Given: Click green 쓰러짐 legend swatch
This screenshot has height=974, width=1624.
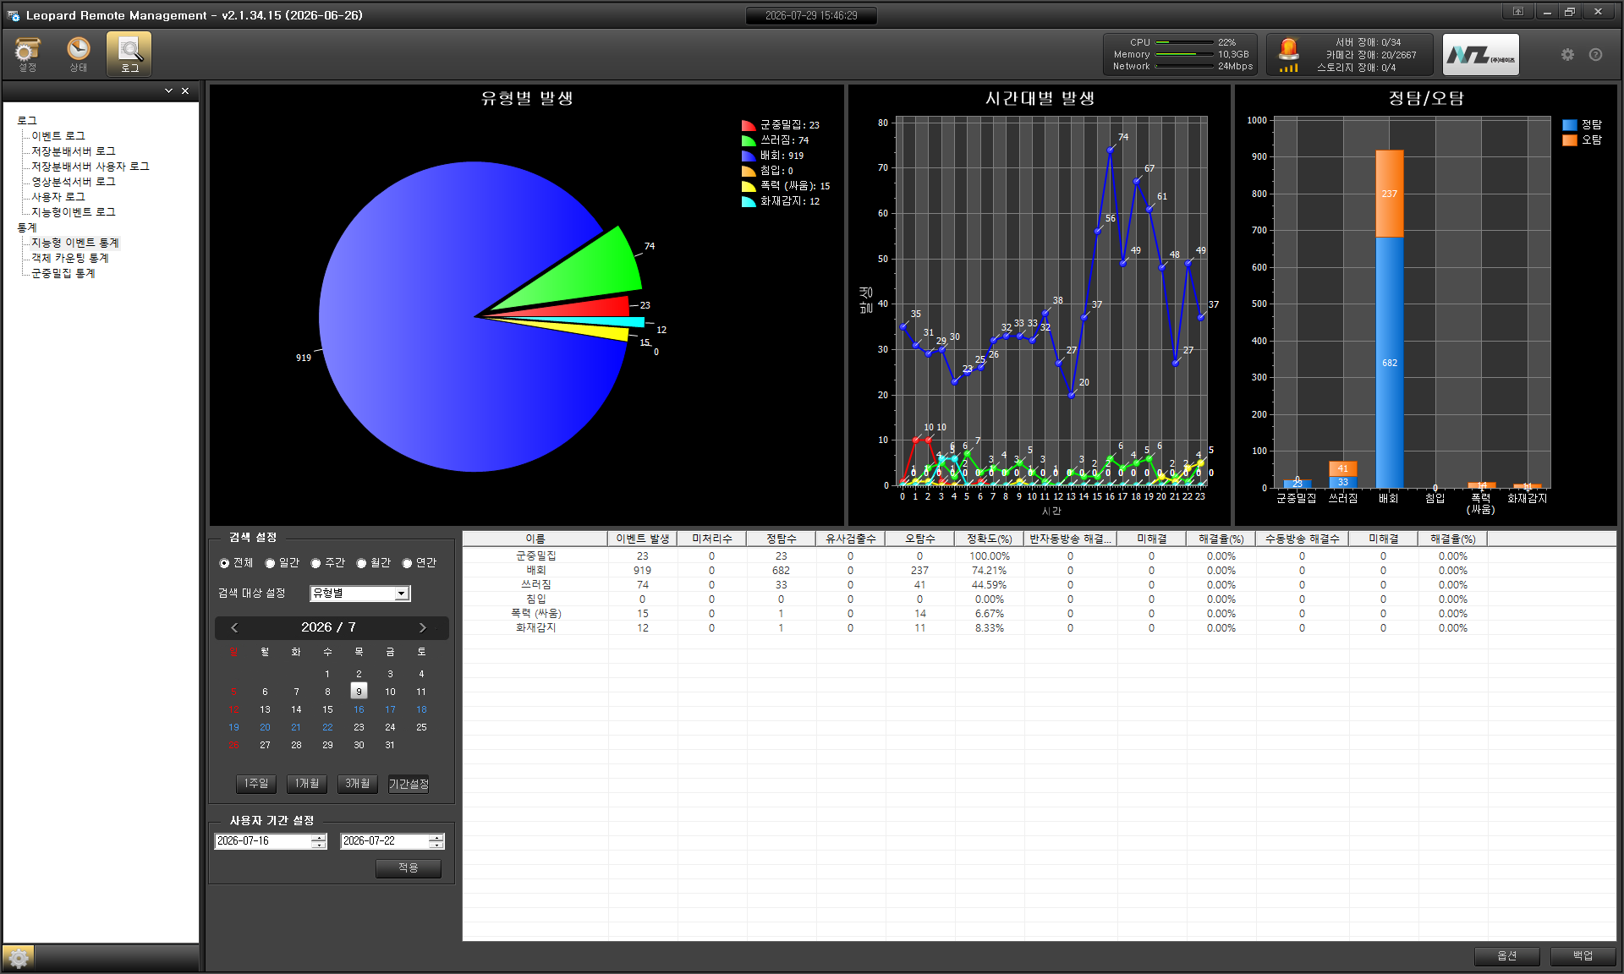Looking at the screenshot, I should pos(749,140).
